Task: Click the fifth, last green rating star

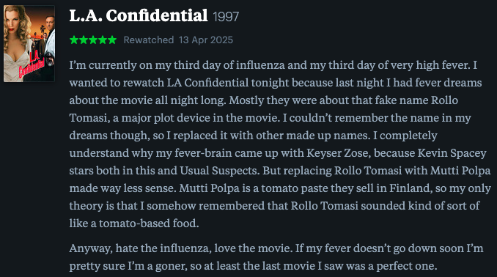Action: click(112, 40)
